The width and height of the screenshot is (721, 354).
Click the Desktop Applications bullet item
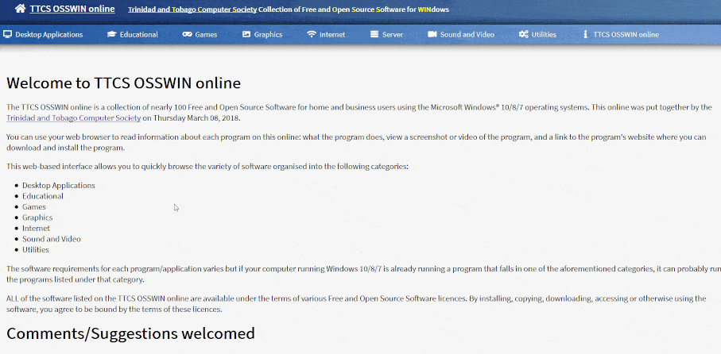coord(58,186)
